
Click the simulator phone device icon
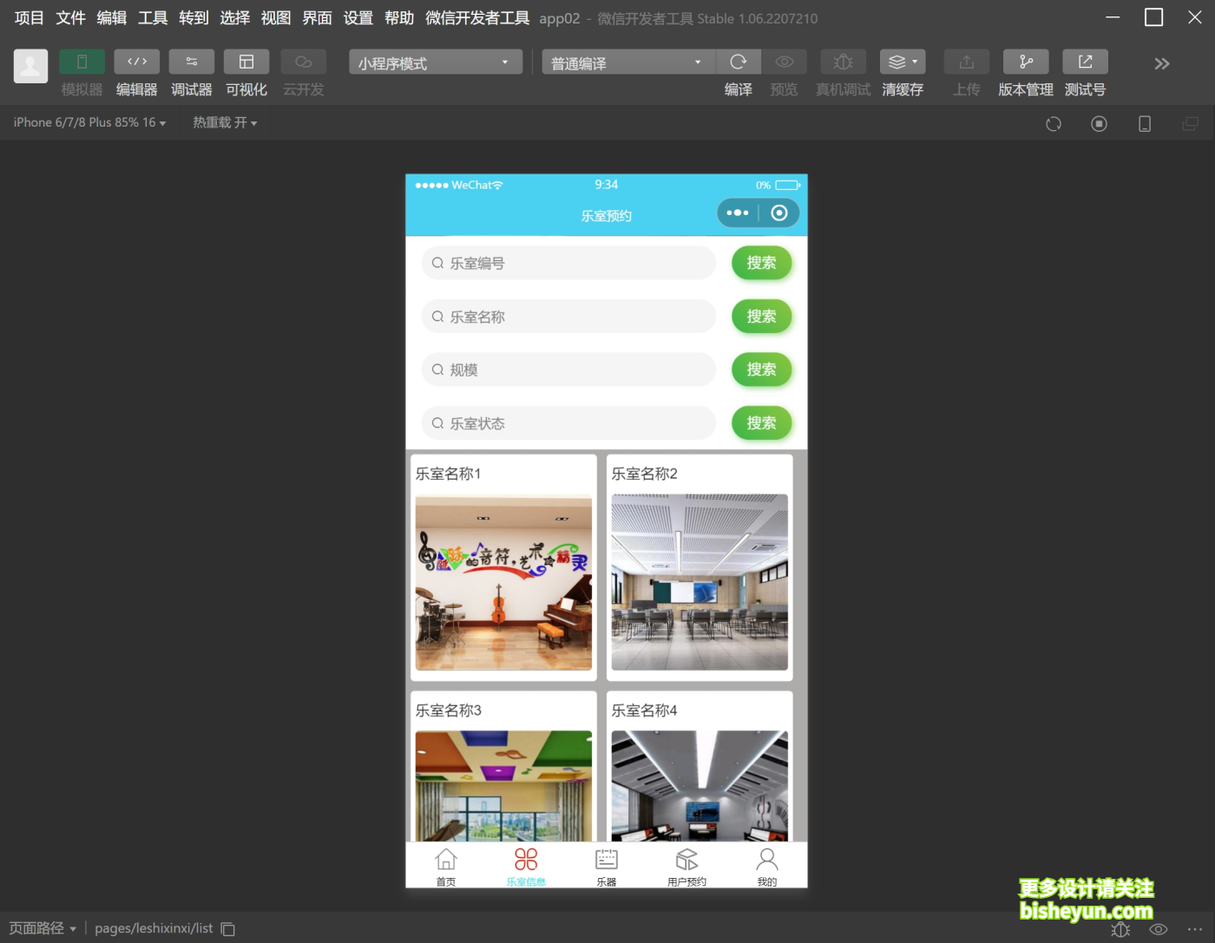pos(1145,124)
